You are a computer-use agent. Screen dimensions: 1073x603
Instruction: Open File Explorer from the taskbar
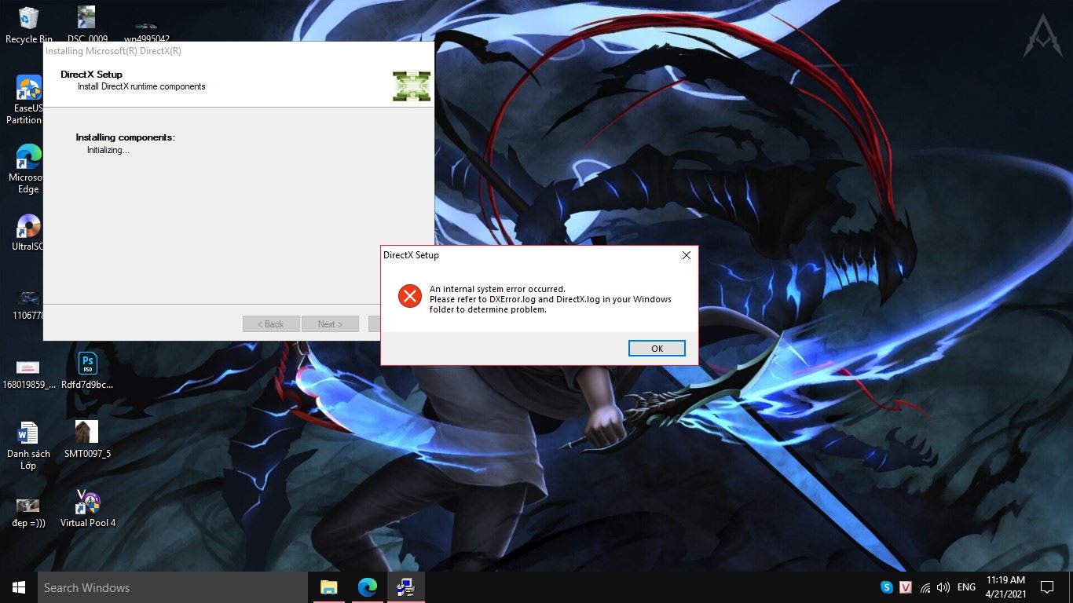(328, 587)
